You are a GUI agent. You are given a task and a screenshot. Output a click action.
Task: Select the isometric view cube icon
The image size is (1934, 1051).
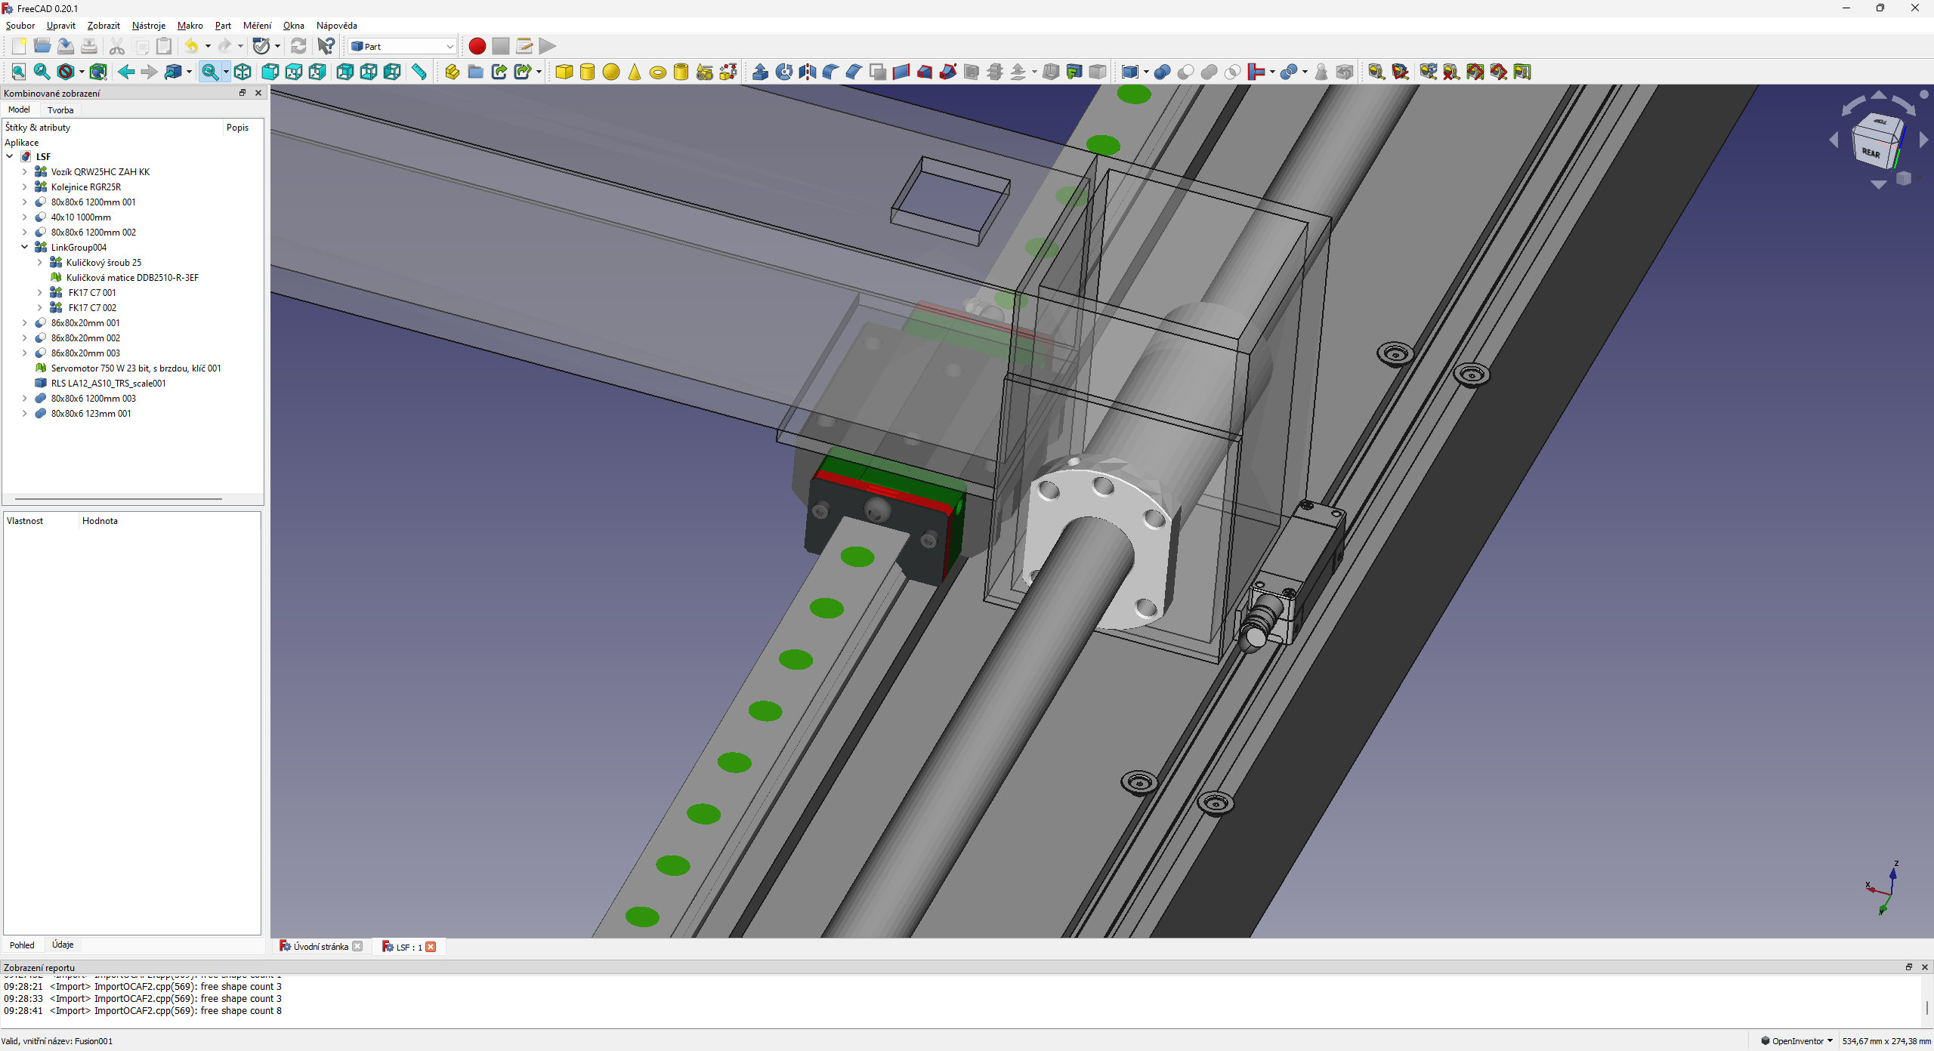point(243,72)
